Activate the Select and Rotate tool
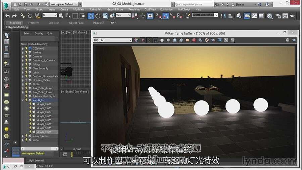Viewport: 302px width, 170px height. (98, 16)
